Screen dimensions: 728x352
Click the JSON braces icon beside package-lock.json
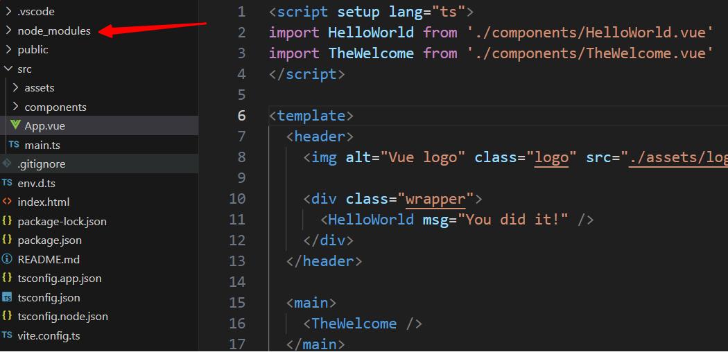click(x=7, y=221)
